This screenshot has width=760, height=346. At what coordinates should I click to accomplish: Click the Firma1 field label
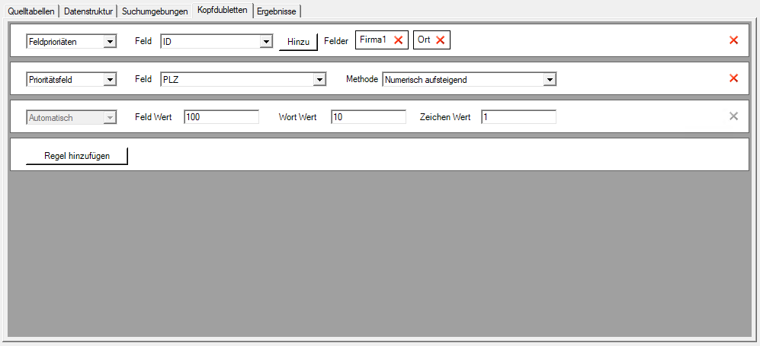pyautogui.click(x=373, y=40)
